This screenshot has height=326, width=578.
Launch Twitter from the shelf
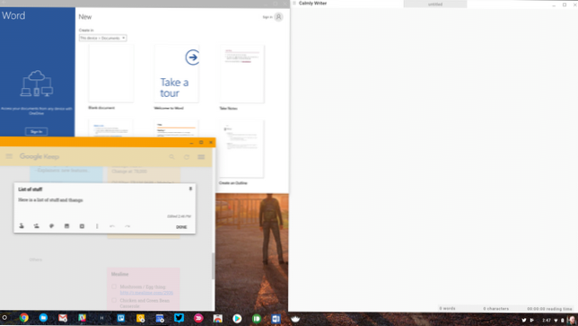[x=180, y=318]
